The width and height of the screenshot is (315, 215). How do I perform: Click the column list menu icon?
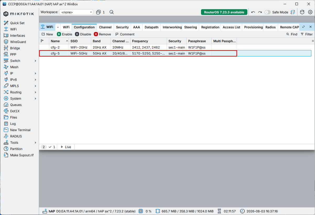pos(313,41)
